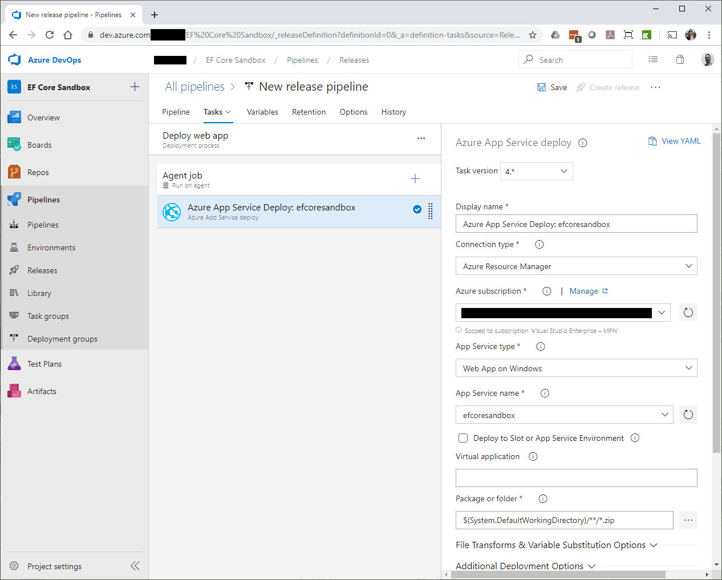
Task: Open the Boards section icon in sidebar
Action: click(x=14, y=145)
